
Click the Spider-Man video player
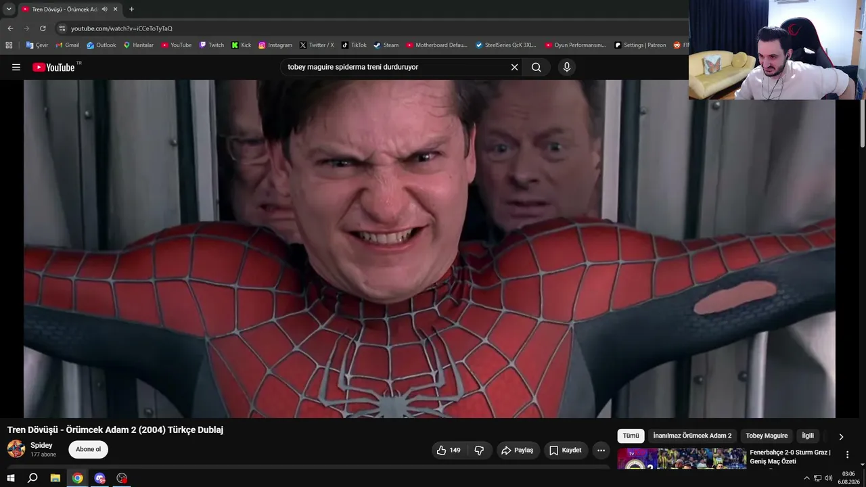[430, 249]
